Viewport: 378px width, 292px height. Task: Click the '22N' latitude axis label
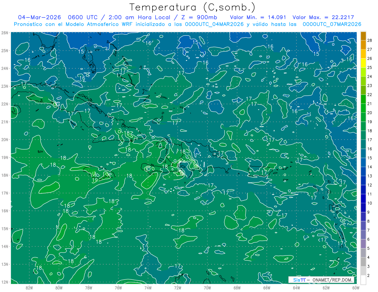[4, 104]
